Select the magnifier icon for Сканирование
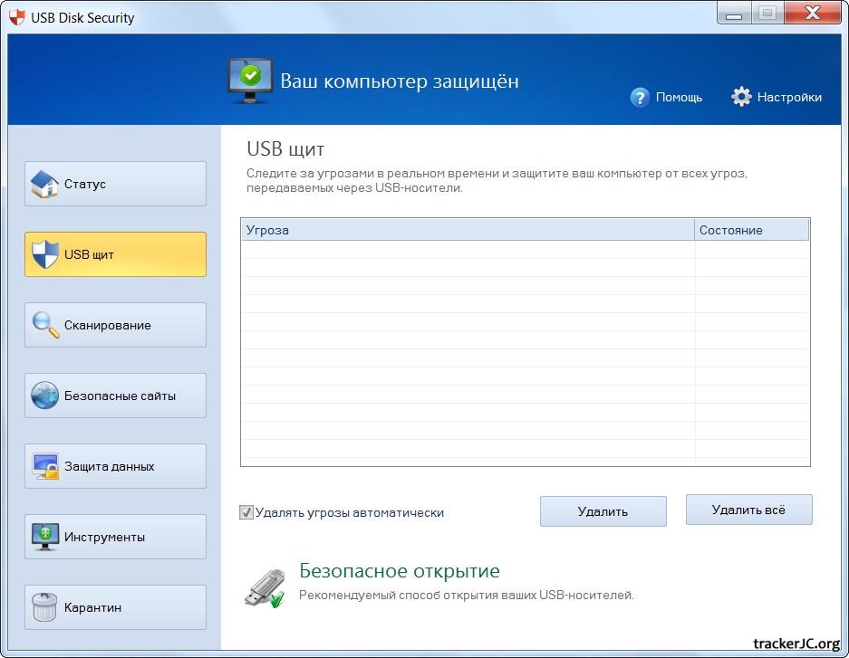 44,325
